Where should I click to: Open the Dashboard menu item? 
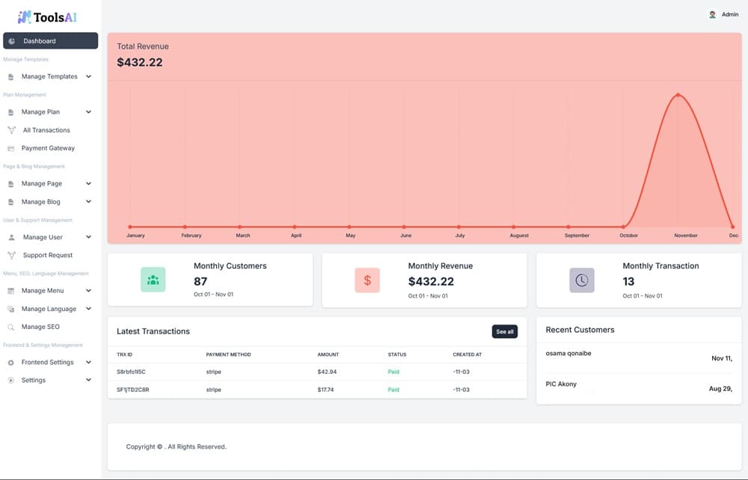click(x=49, y=41)
